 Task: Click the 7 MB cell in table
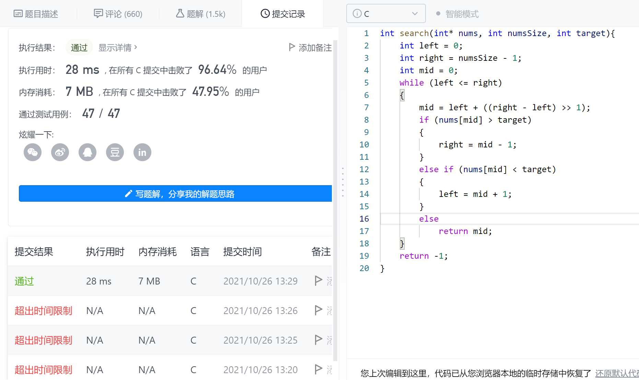point(149,281)
